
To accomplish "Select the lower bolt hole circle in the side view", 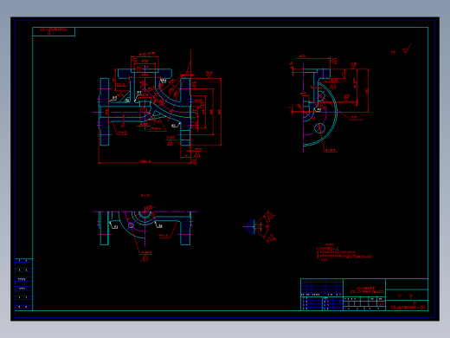I will pyautogui.click(x=319, y=128).
